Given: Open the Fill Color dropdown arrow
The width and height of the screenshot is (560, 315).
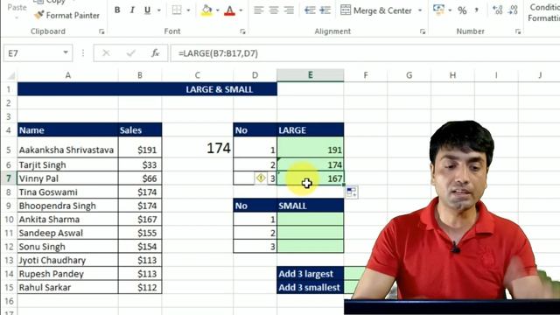Looking at the screenshot, I should [217, 10].
